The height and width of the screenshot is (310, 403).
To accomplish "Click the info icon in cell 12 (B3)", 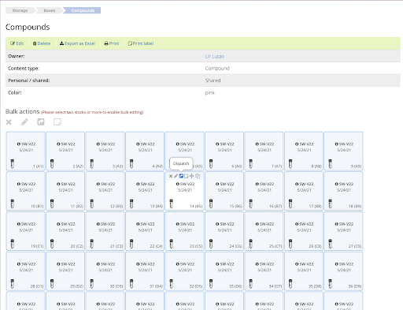I will tap(98, 184).
